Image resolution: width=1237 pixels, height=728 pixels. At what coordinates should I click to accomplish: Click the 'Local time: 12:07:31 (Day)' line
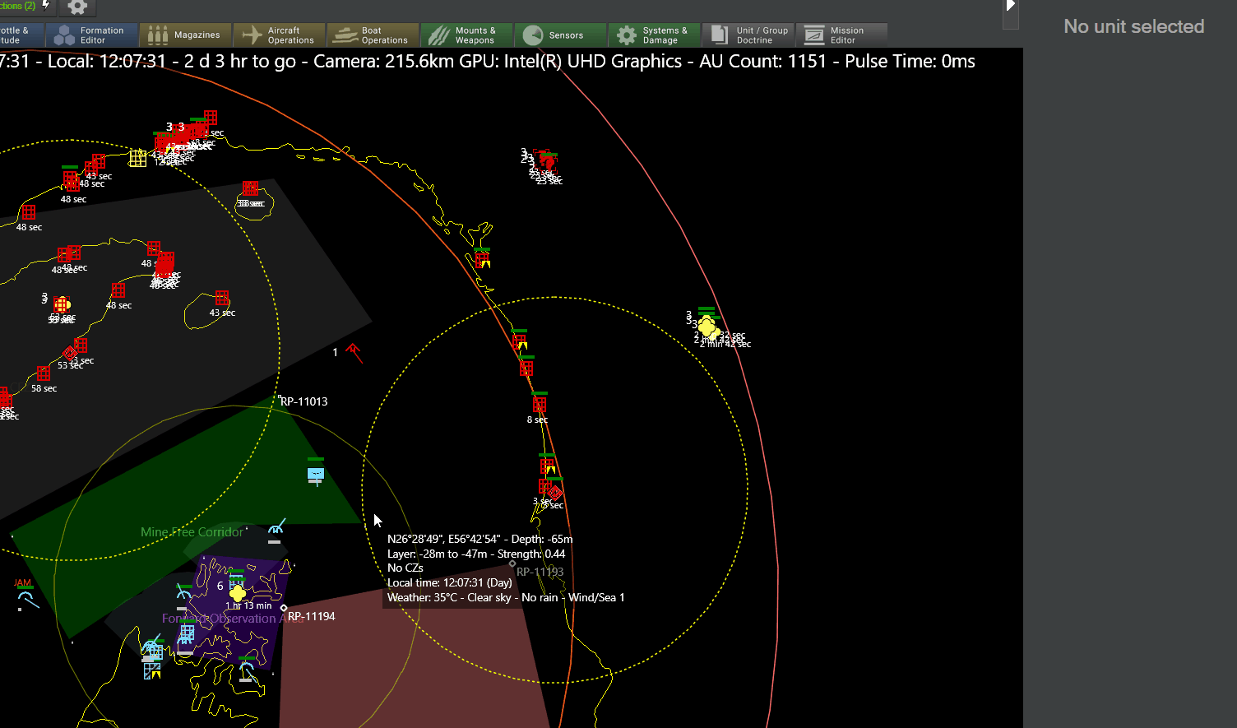point(450,582)
